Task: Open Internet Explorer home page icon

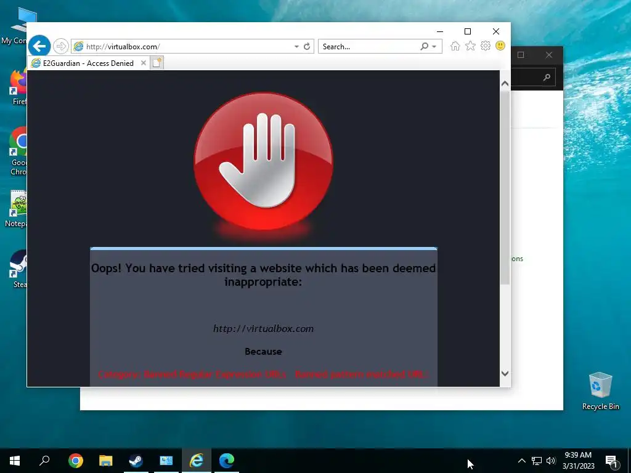Action: point(455,46)
